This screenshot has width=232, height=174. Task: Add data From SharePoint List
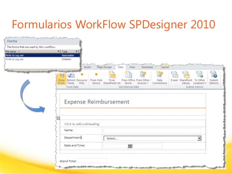click(x=112, y=78)
